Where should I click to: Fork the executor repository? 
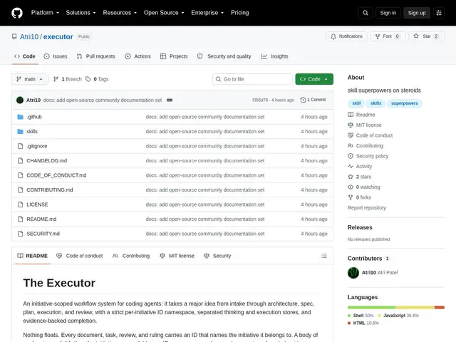pos(388,36)
